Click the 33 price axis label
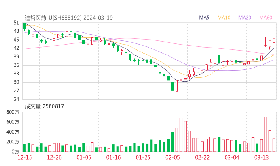This screenshot has height=166, width=280. [x=16, y=74]
